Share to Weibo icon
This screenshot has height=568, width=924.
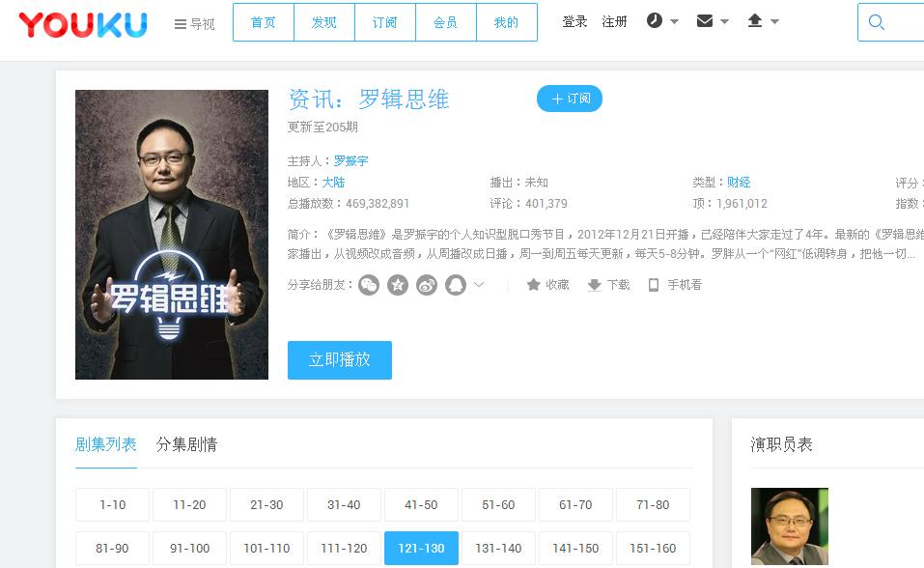coord(427,286)
